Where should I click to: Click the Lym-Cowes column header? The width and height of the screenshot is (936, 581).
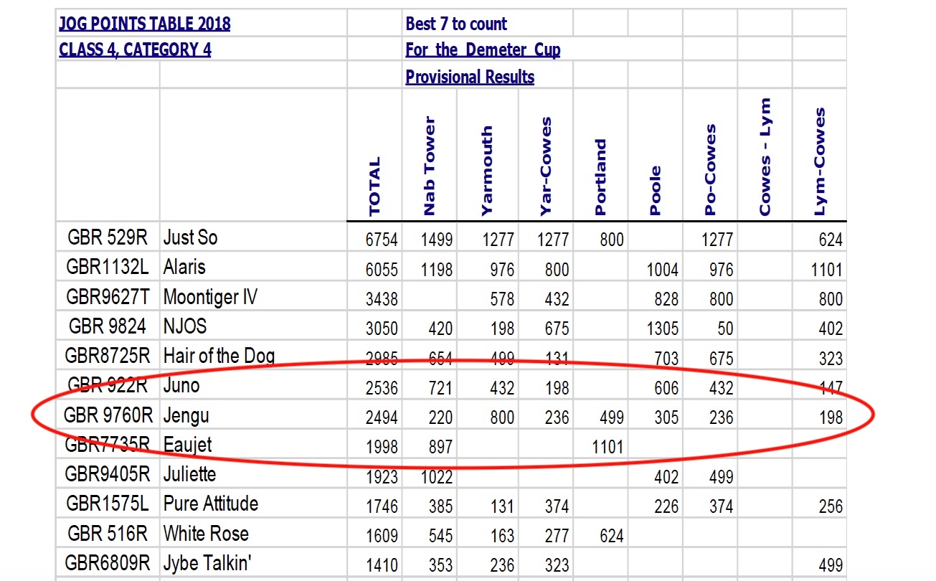(820, 161)
